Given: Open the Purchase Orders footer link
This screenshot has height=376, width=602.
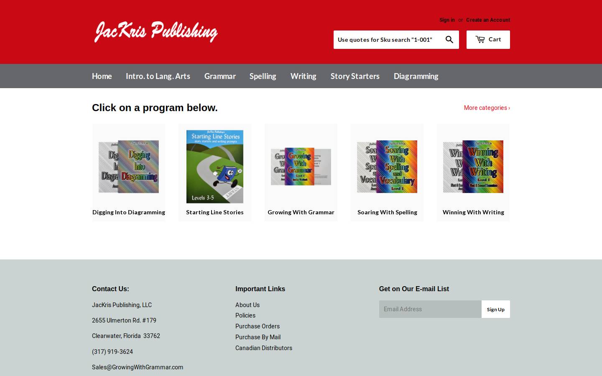Looking at the screenshot, I should [x=258, y=326].
